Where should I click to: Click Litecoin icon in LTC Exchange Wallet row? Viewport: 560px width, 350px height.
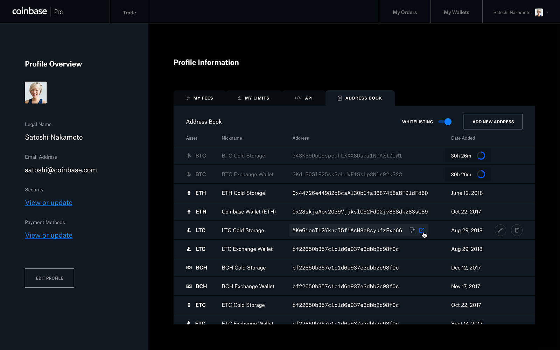pyautogui.click(x=189, y=249)
